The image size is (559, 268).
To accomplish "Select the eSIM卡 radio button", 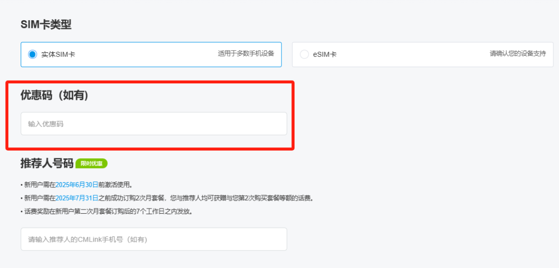I will click(304, 54).
